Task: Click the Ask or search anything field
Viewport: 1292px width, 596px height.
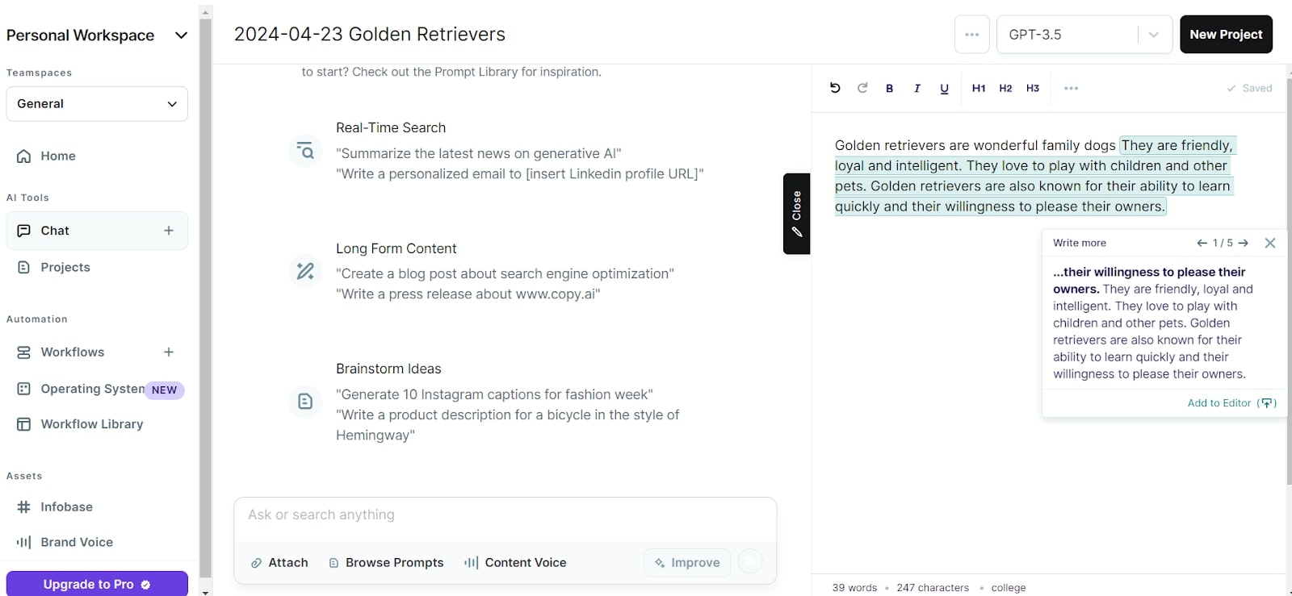Action: [x=505, y=515]
